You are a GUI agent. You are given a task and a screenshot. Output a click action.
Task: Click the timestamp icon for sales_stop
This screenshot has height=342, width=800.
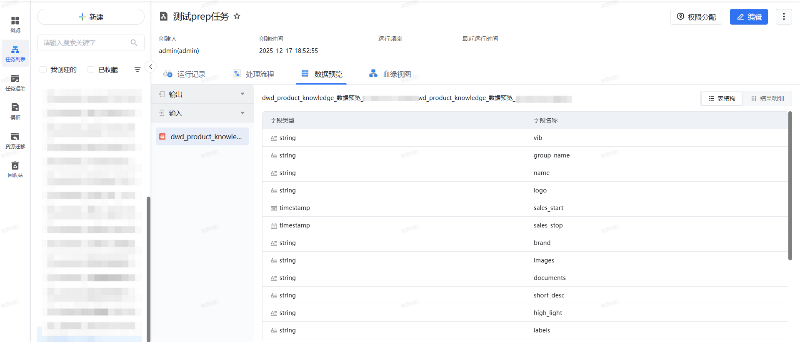pos(274,226)
